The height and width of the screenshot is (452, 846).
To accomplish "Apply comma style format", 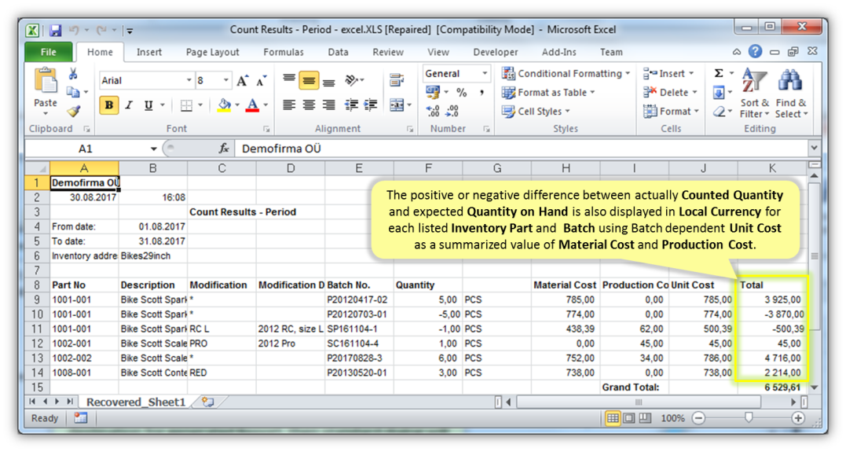I will (x=482, y=92).
